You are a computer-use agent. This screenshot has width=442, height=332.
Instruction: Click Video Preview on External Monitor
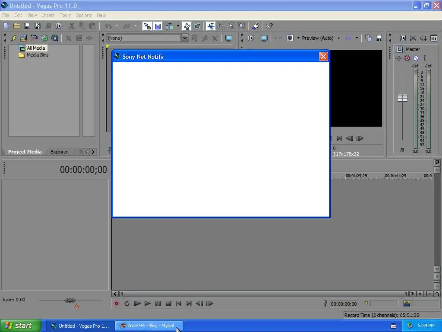(x=264, y=38)
